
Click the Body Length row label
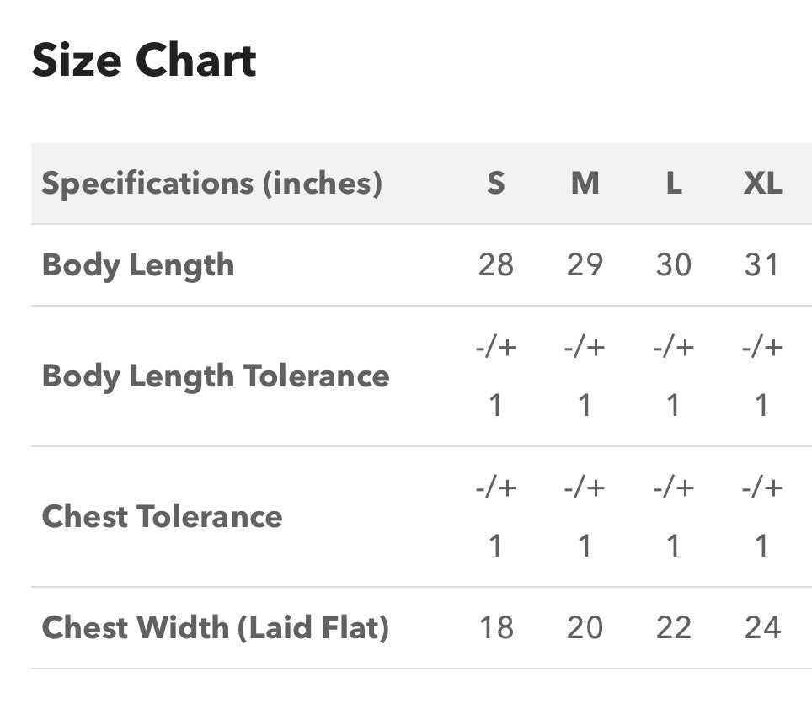(138, 265)
